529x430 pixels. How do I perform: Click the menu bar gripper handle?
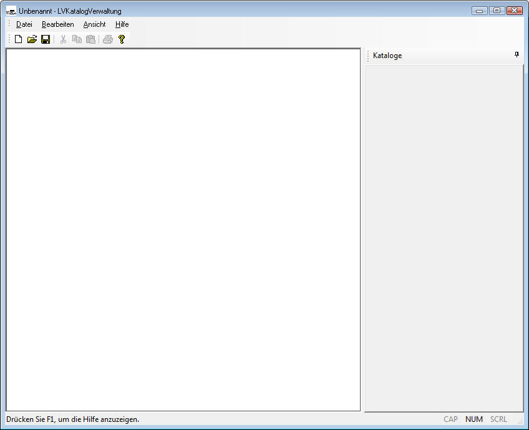(9, 24)
